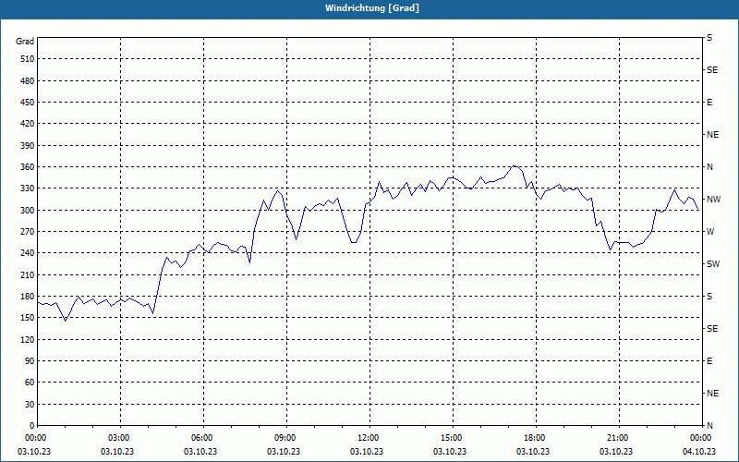Screen dimensions: 739x462
Task: Click the 03:00 time label
Action: point(121,438)
